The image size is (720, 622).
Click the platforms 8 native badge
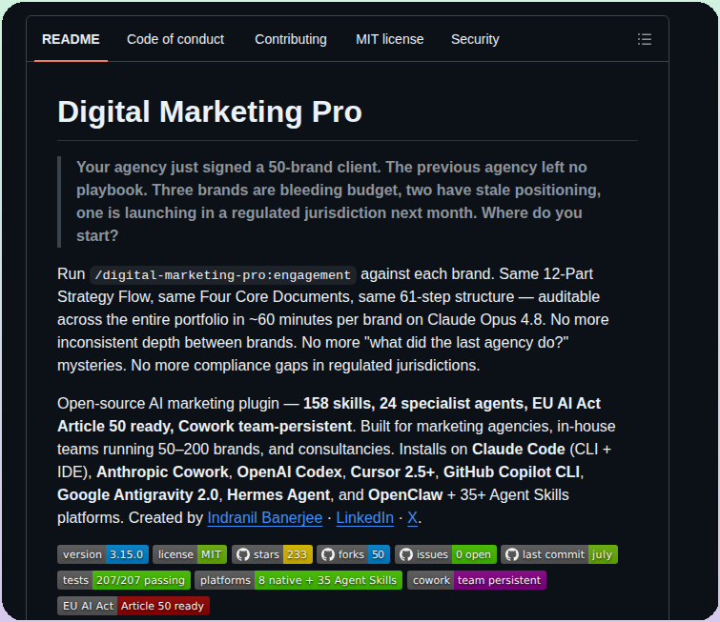tap(298, 580)
